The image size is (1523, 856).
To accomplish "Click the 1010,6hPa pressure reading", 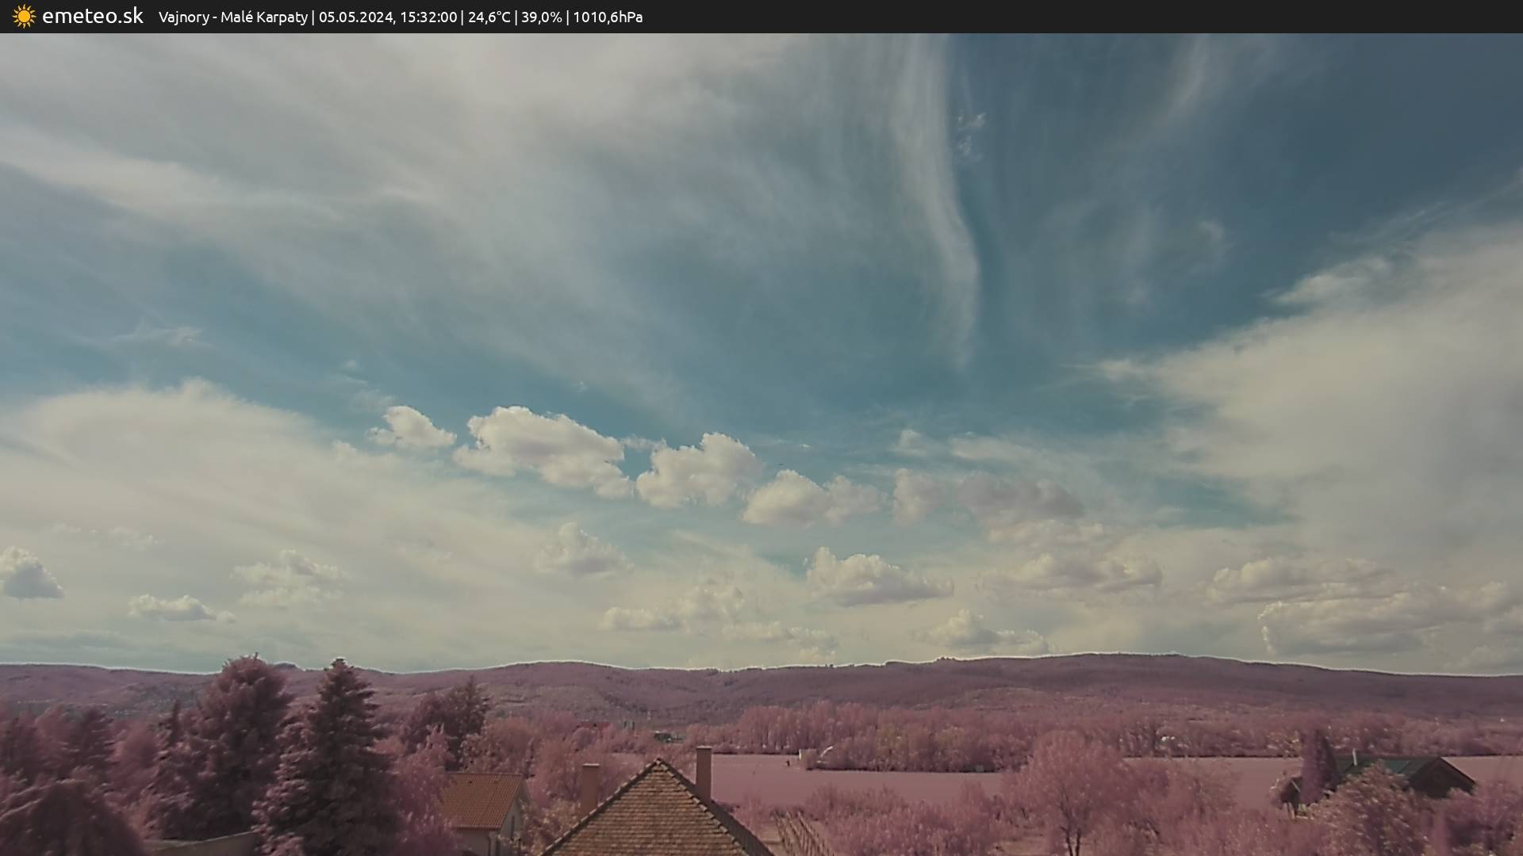I will click(x=608, y=17).
